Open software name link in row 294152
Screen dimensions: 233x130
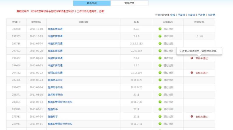click(55, 73)
